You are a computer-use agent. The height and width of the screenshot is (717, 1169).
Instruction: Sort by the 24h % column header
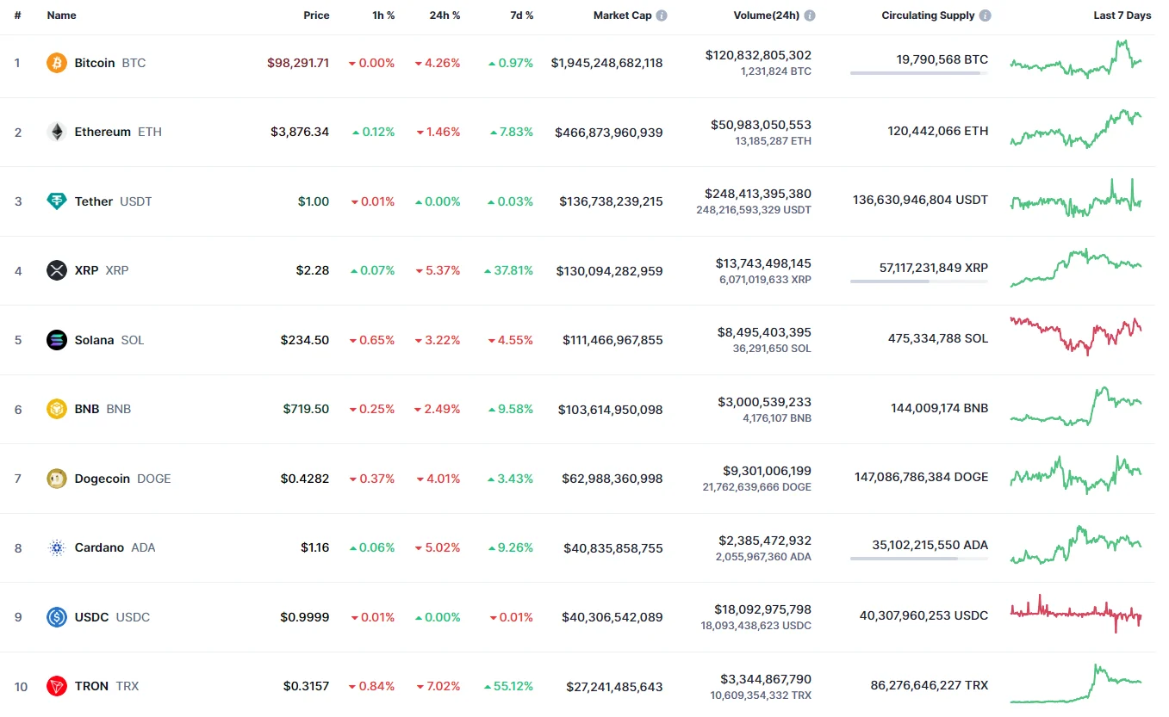click(x=445, y=15)
